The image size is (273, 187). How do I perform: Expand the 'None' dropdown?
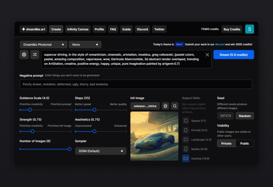[x=85, y=45]
